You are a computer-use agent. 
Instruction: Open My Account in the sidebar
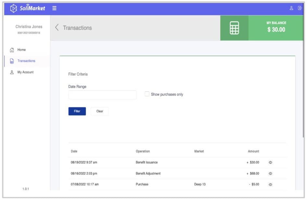[25, 72]
